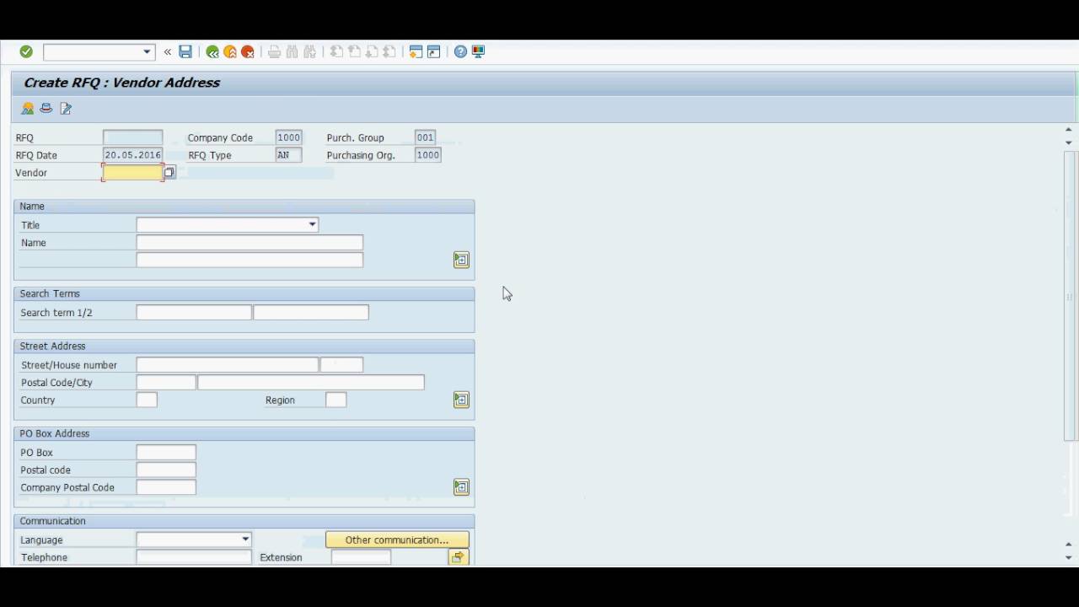Click into the Street/House number field
The width and height of the screenshot is (1079, 607).
click(x=227, y=365)
